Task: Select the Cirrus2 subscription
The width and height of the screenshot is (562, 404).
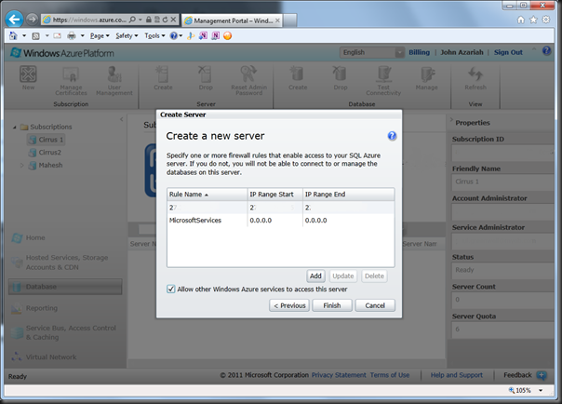Action: click(46, 153)
